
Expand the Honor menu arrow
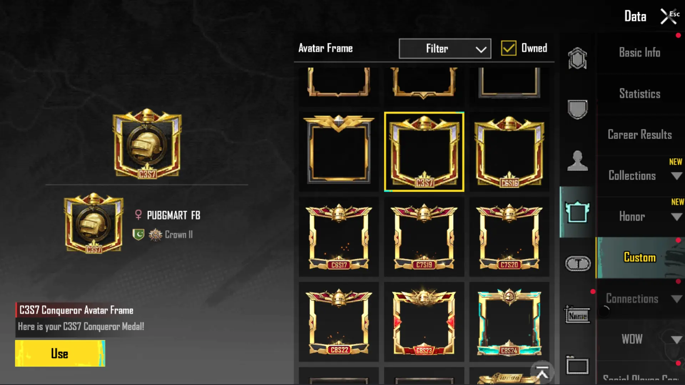click(x=676, y=217)
